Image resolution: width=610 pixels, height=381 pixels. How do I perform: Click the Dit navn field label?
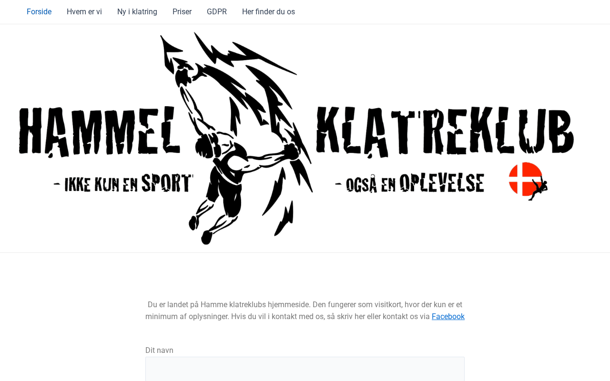pyautogui.click(x=159, y=351)
